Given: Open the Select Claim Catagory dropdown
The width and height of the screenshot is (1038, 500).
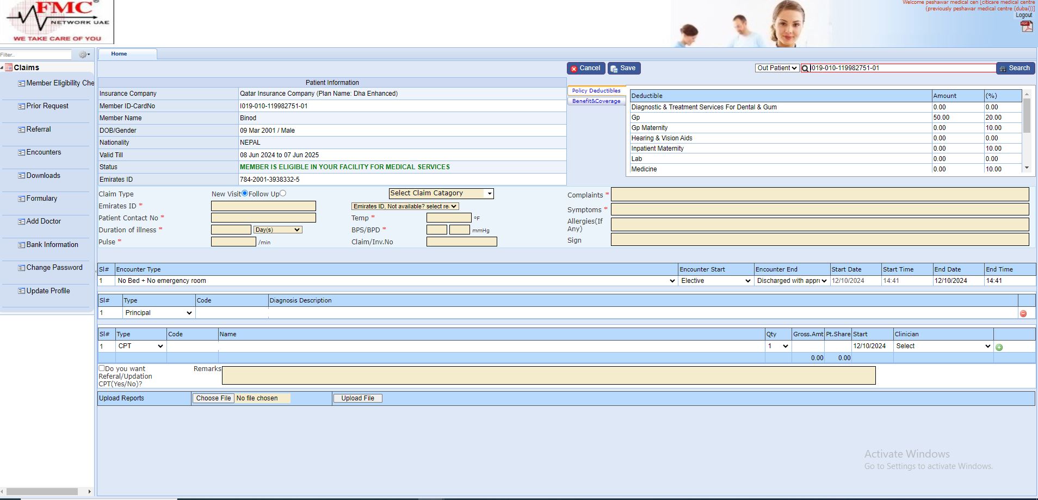Looking at the screenshot, I should tap(441, 193).
